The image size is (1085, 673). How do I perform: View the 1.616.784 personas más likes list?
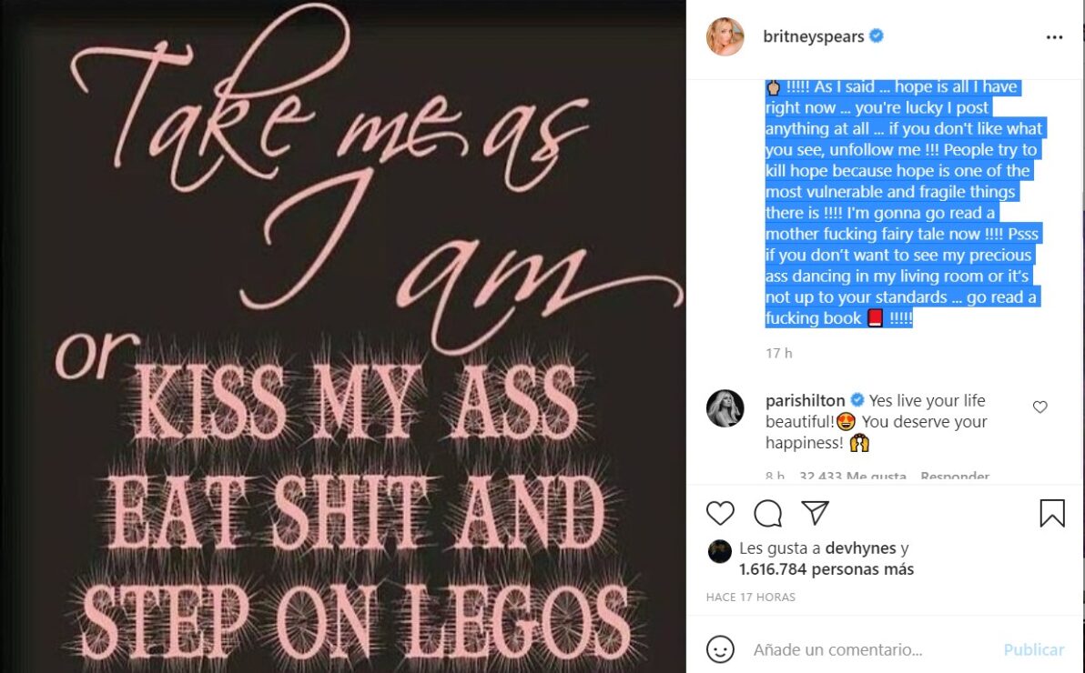pyautogui.click(x=826, y=569)
